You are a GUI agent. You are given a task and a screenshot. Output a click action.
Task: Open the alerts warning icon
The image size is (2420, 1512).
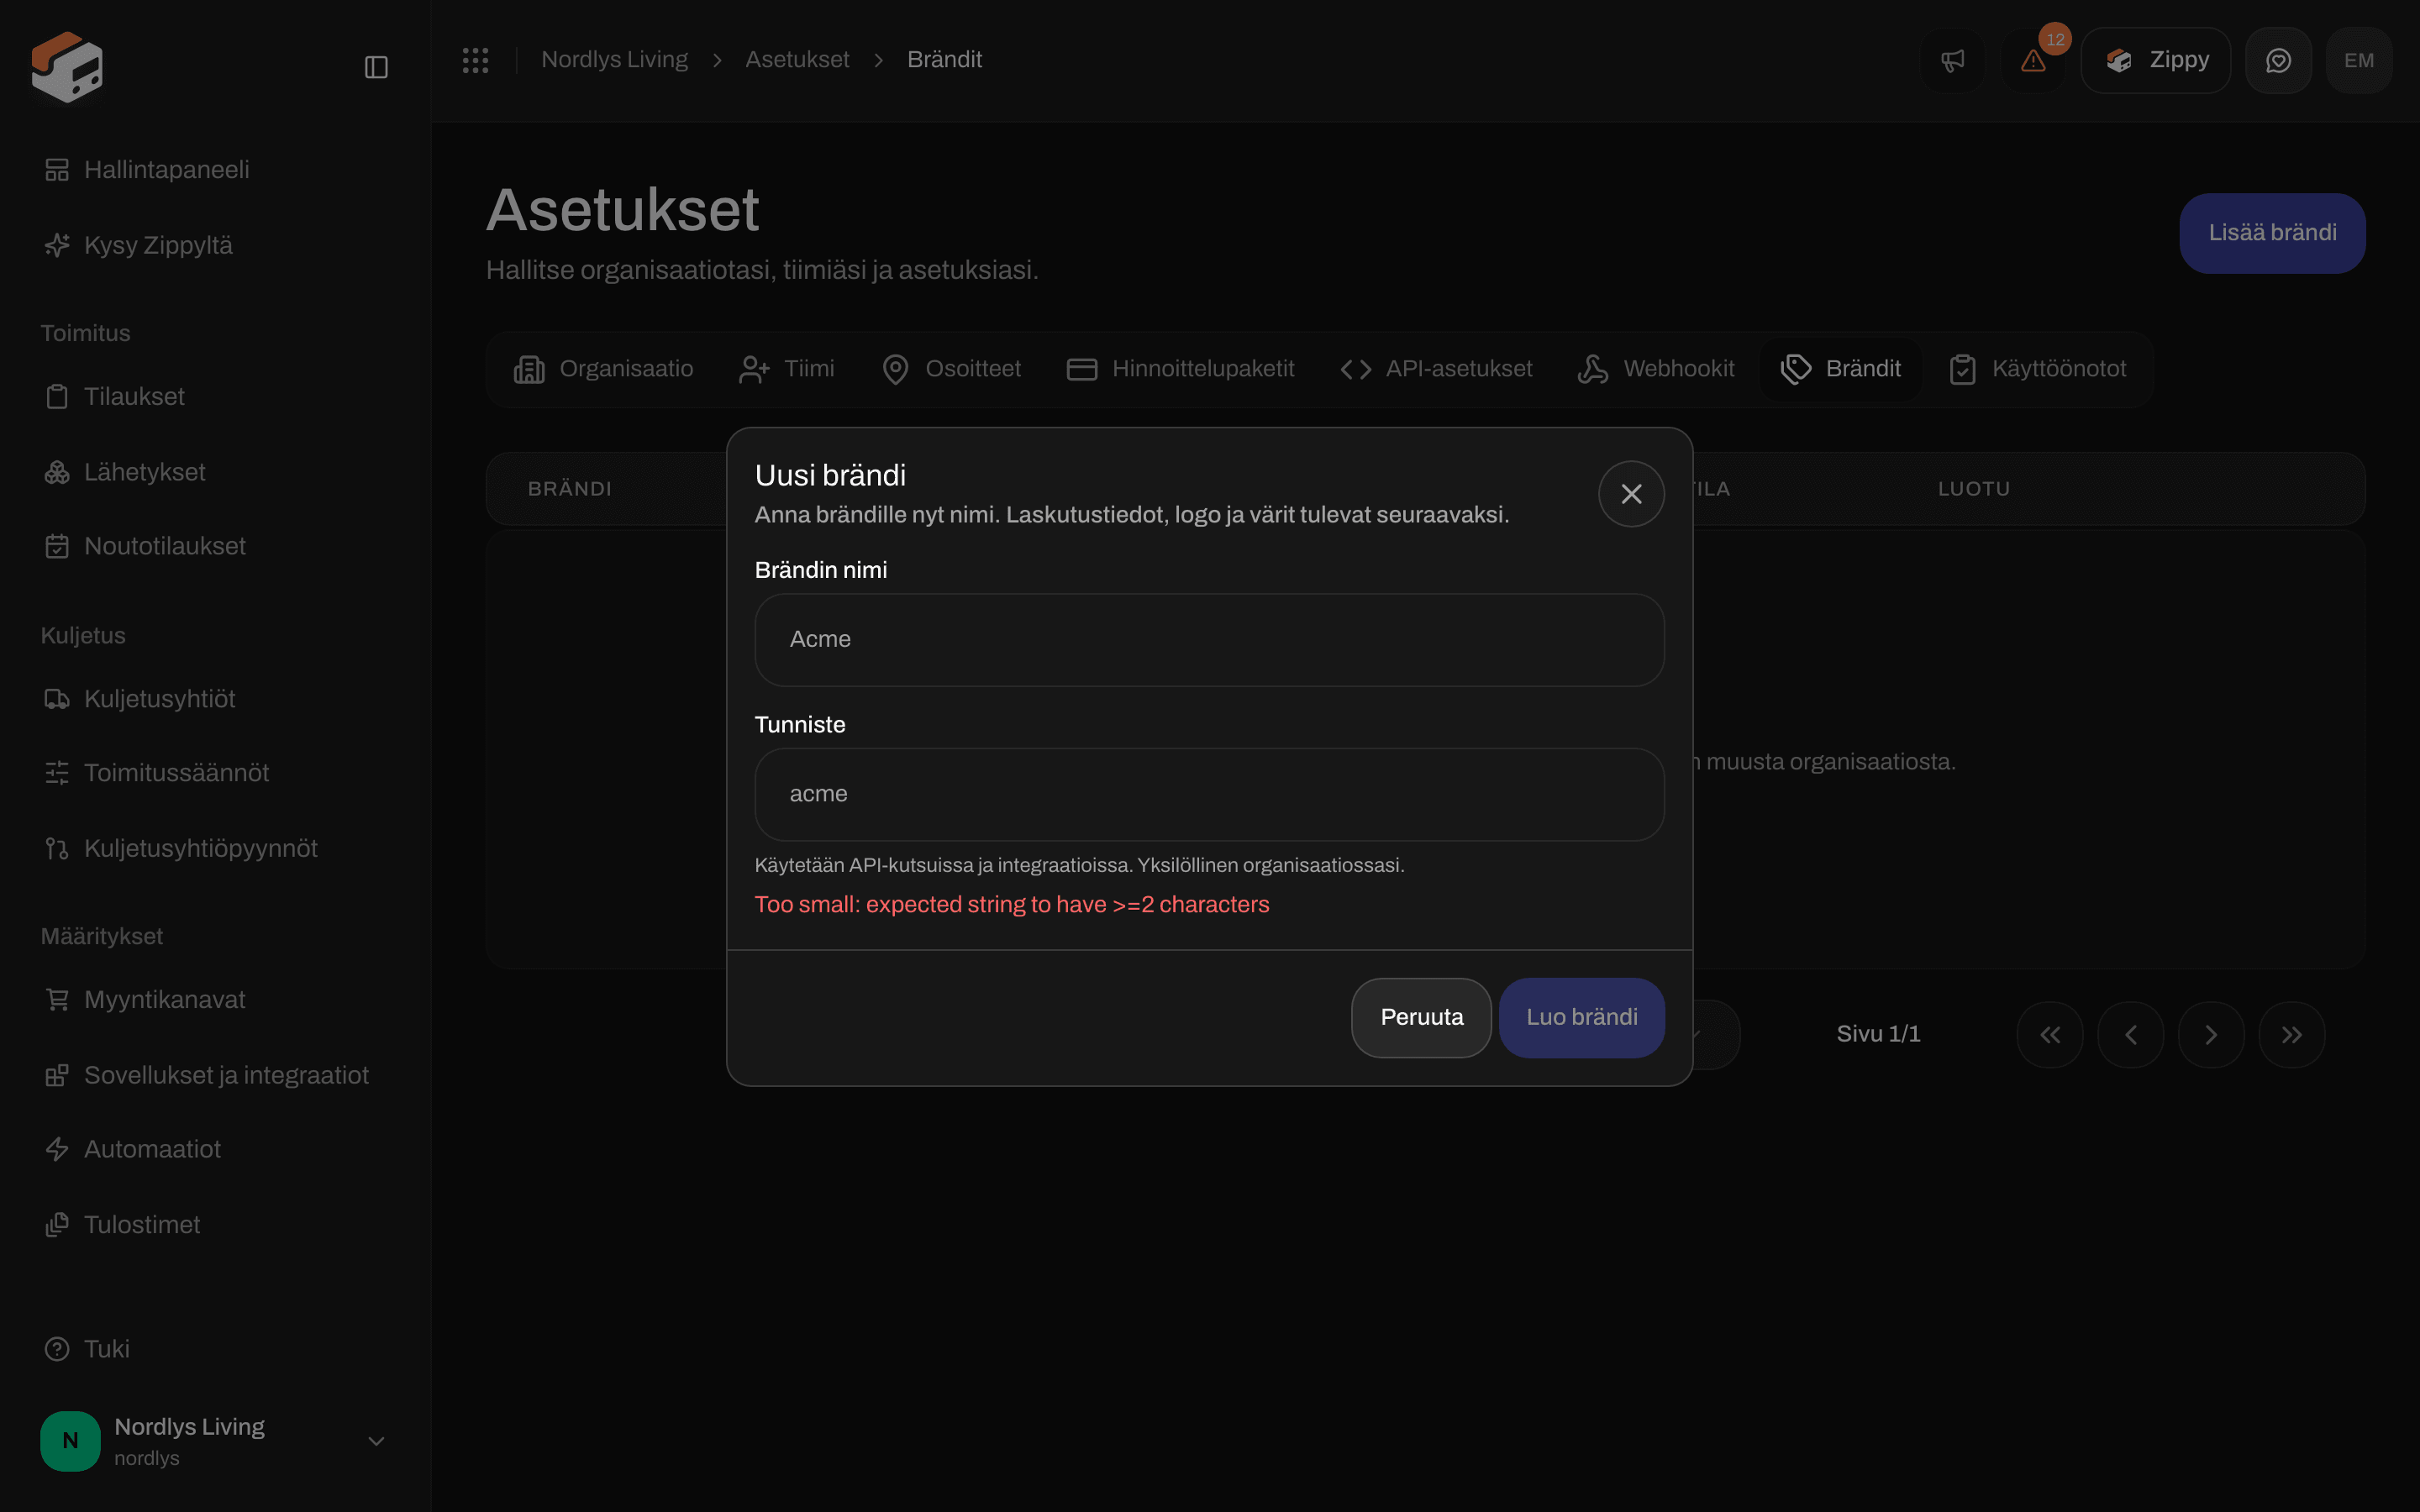(2033, 60)
